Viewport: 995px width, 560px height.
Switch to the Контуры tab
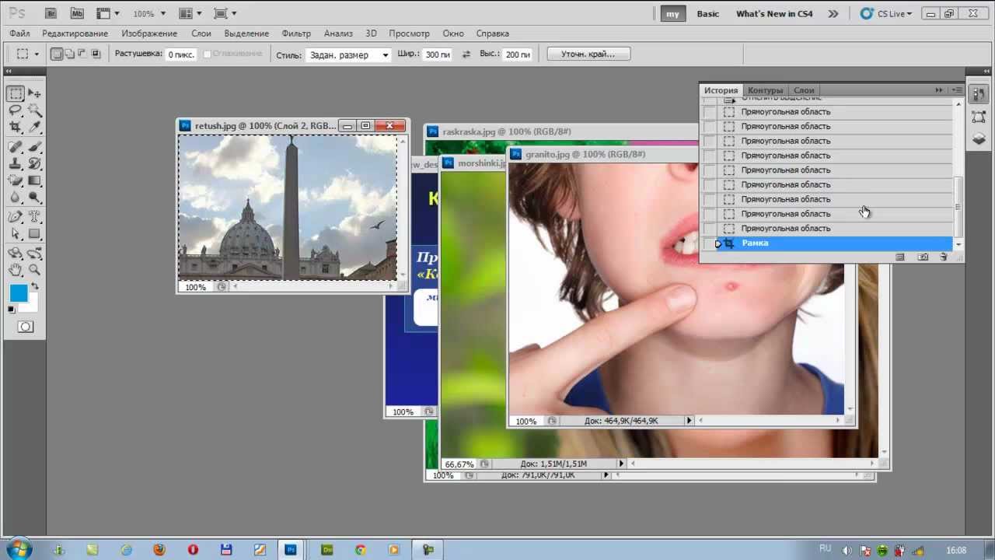coord(766,91)
